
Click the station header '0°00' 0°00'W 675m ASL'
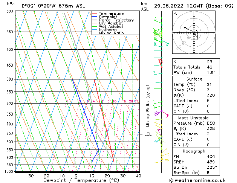point(54,6)
